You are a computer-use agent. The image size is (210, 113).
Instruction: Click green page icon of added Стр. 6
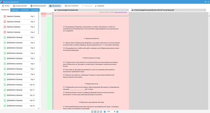click(5, 64)
